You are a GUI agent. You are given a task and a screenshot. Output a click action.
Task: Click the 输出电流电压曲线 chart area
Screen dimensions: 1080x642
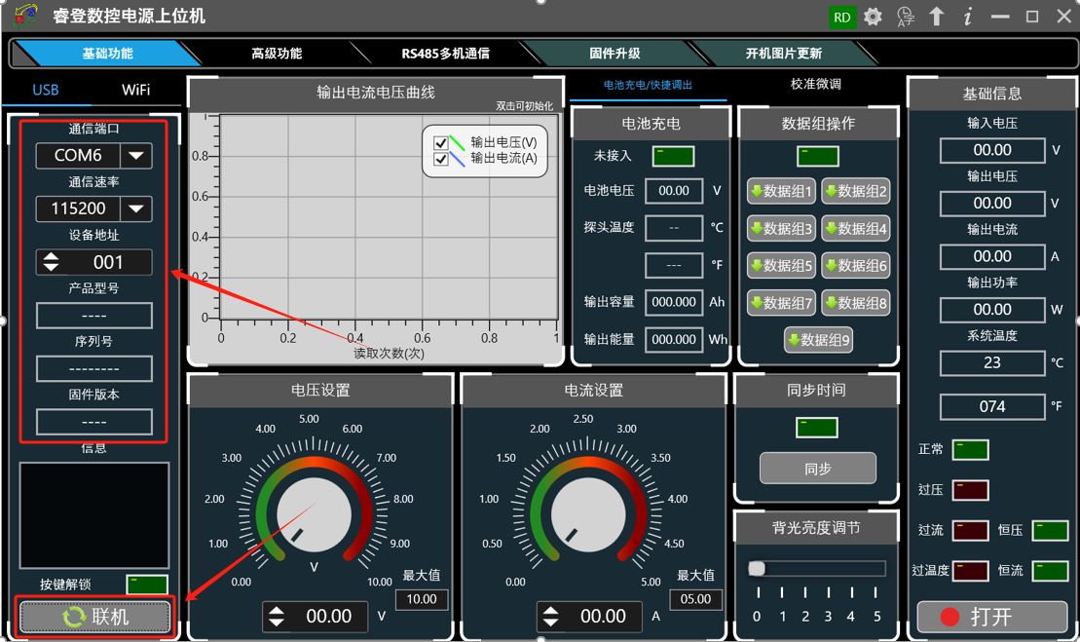[x=389, y=216]
